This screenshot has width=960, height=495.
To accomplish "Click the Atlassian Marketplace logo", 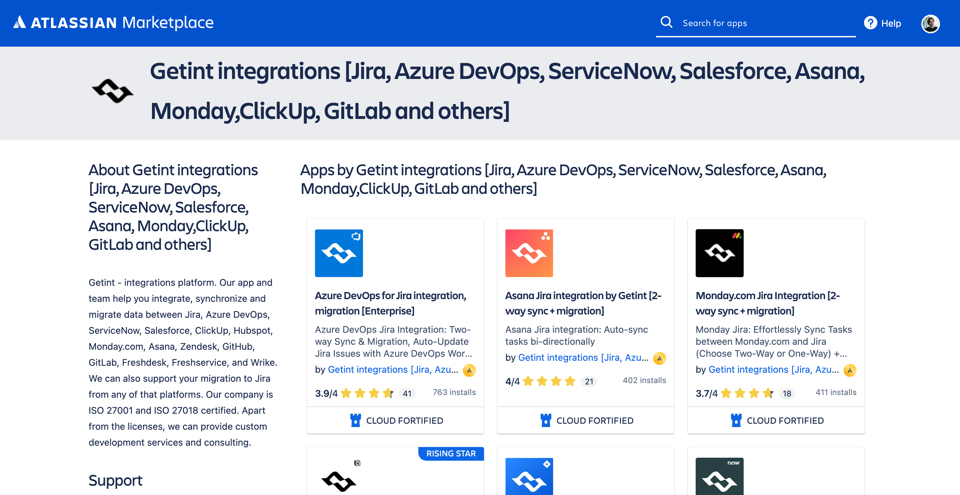I will 114,23.
